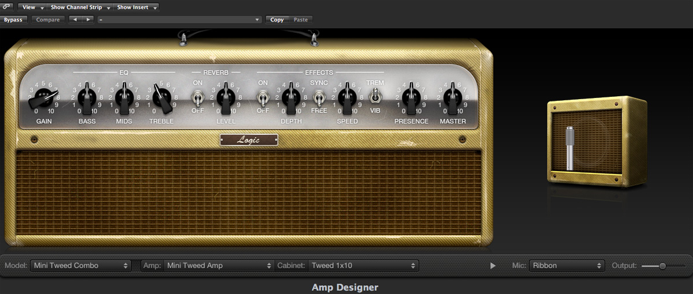Viewport: 693px width, 294px height.
Task: Toggle the Effects on/off switch
Action: click(263, 97)
